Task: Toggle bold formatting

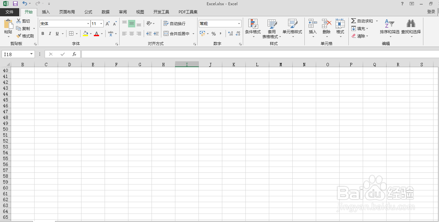Action: tap(43, 34)
